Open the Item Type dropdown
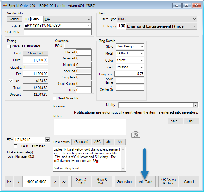 (195, 19)
